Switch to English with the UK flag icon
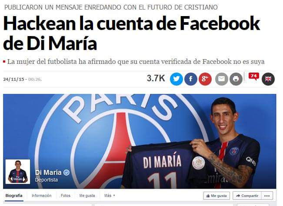Image resolution: width=283 pixels, height=206 pixels. click(x=268, y=79)
